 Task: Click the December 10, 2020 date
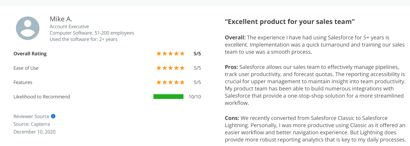pos(35,132)
